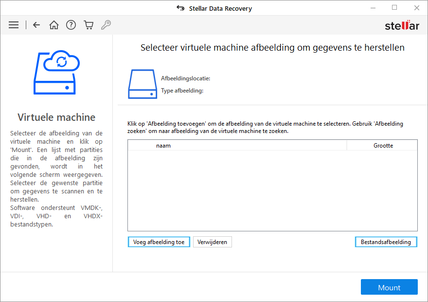Click the title bar back-arrow app icon
This screenshot has height=302, width=428.
pos(180,8)
